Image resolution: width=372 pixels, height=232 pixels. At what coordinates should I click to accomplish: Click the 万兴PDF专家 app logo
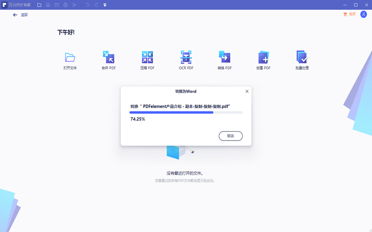[5, 5]
